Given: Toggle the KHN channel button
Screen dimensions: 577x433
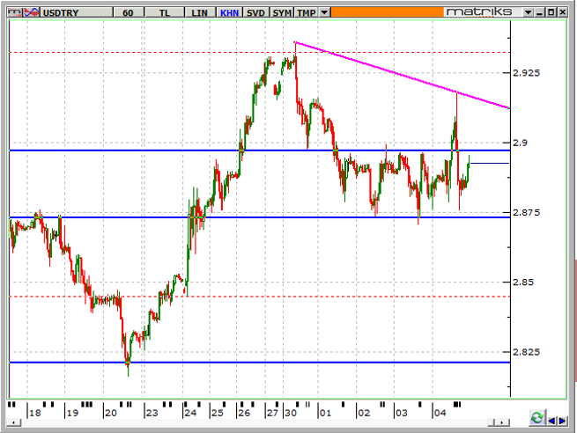Looking at the screenshot, I should pyautogui.click(x=230, y=13).
